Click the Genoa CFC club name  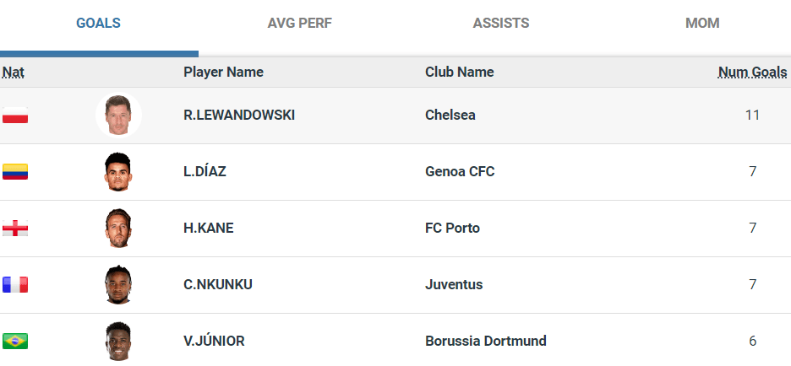point(460,172)
